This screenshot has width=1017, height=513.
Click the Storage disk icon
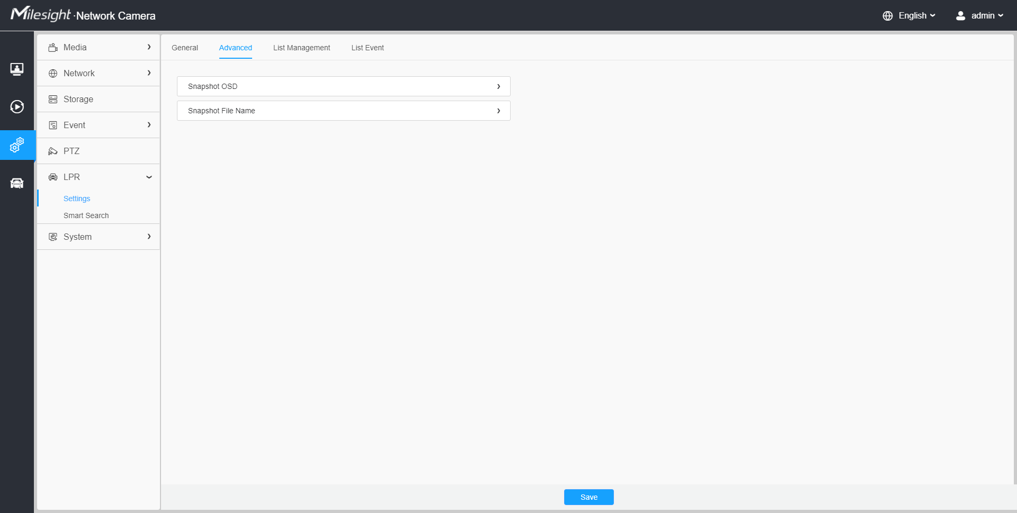coord(53,100)
